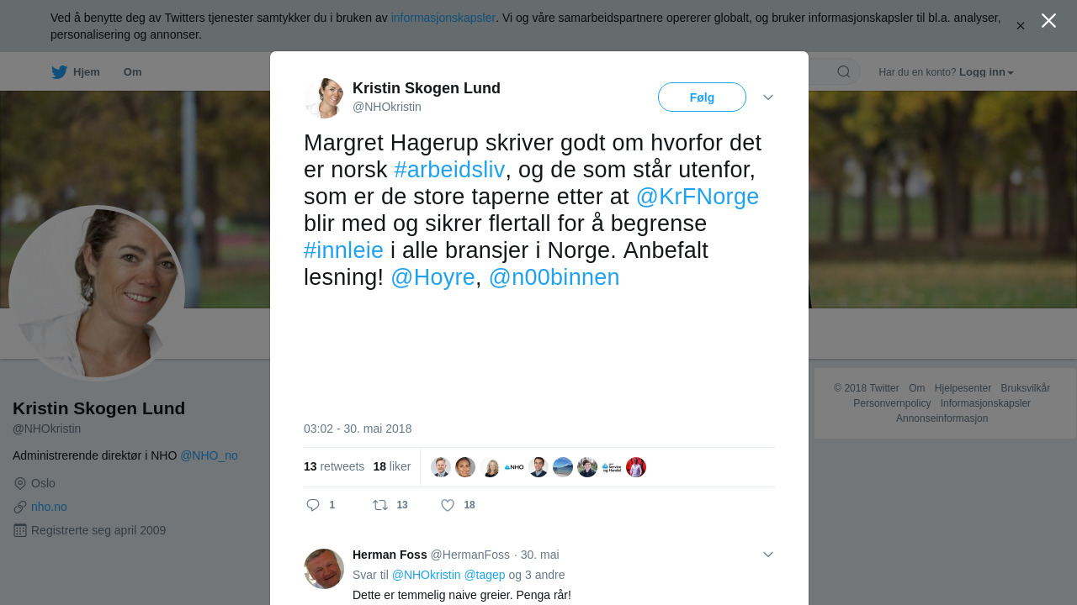Screen dimensions: 1077x605
Task: Open the NHO logo liker avatar
Action: pyautogui.click(x=514, y=467)
